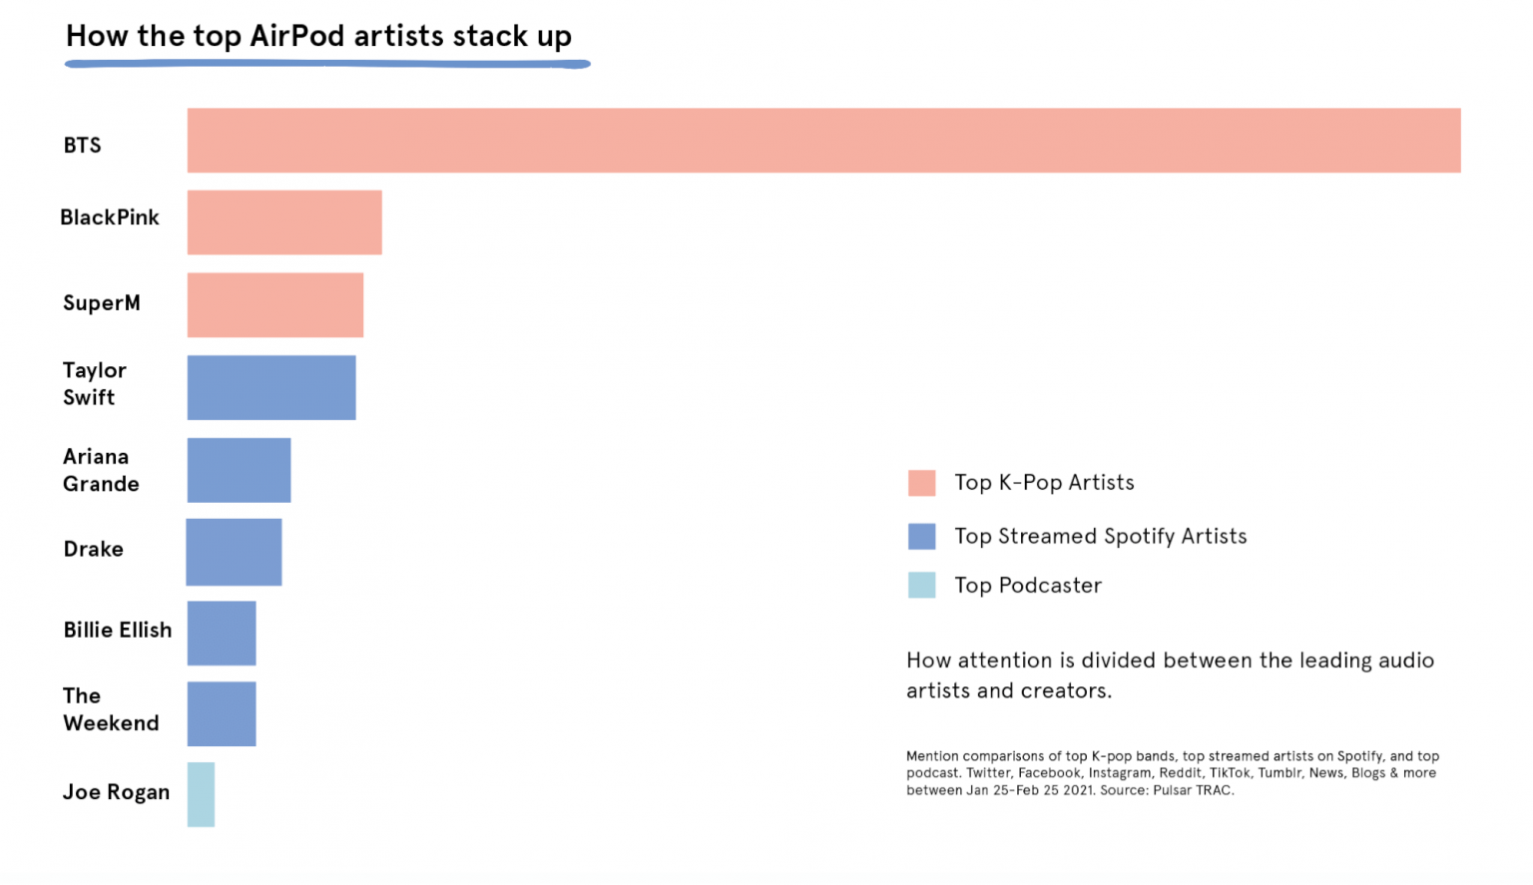Click the SuperM salmon bar
This screenshot has width=1533, height=885.
coord(275,305)
